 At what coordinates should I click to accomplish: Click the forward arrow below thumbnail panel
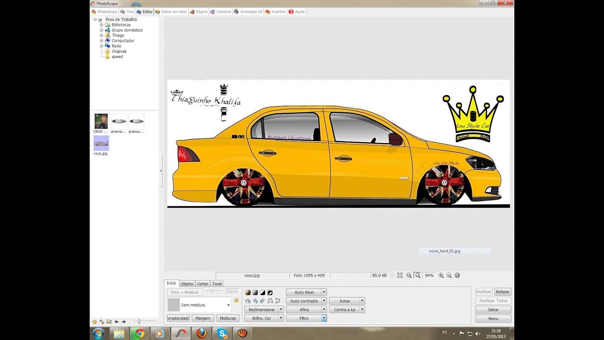pyautogui.click(x=124, y=322)
